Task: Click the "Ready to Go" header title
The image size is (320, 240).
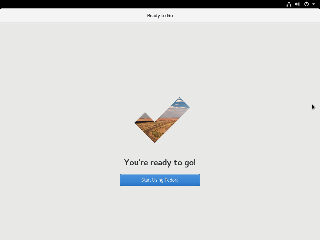Action: 160,16
